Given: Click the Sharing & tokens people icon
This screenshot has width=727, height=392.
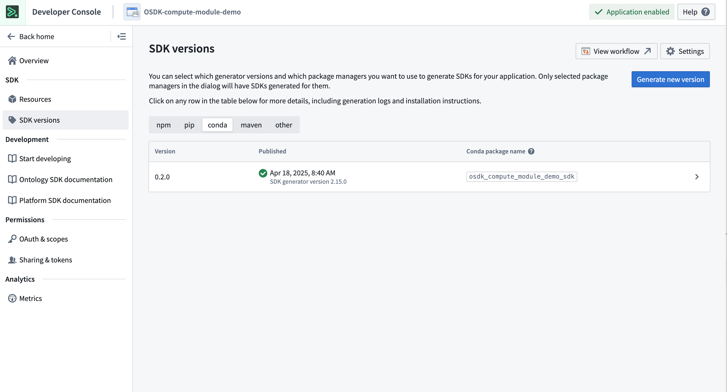Looking at the screenshot, I should click(x=12, y=260).
